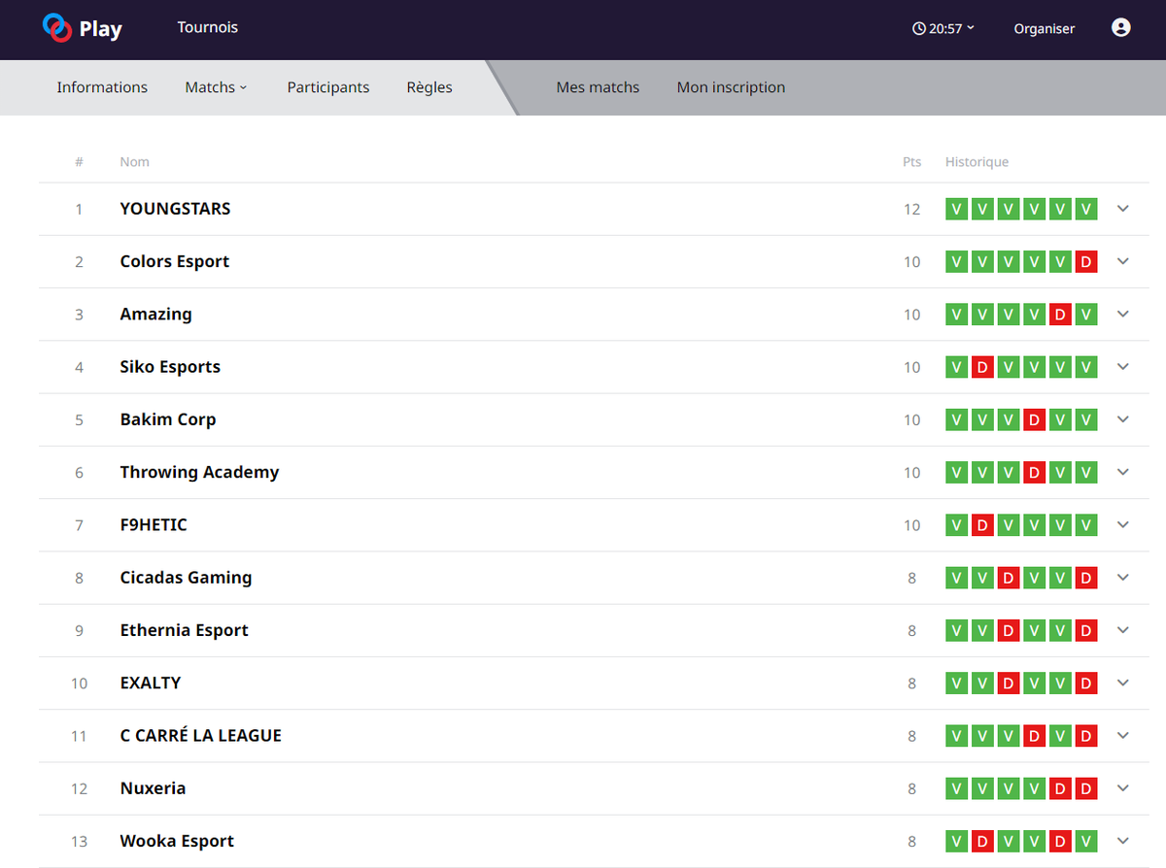Expand the EXALTY row chevron
The width and height of the screenshot is (1166, 868).
click(1123, 683)
